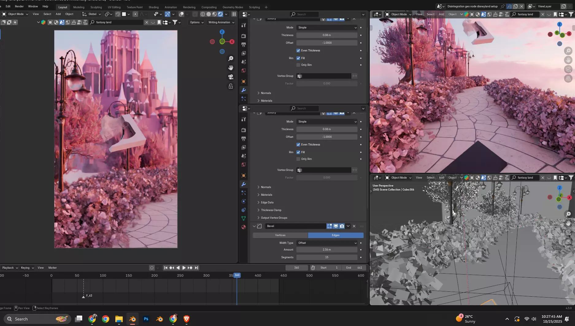Switch to the Shading workspace tab
The height and width of the screenshot is (326, 575).
(153, 7)
